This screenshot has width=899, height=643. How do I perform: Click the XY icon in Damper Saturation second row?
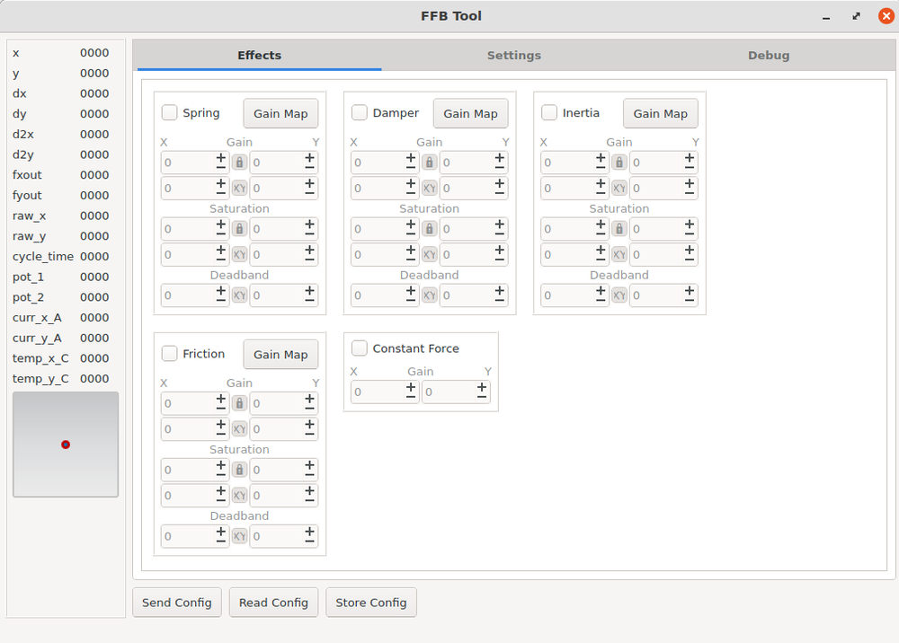[x=429, y=254]
